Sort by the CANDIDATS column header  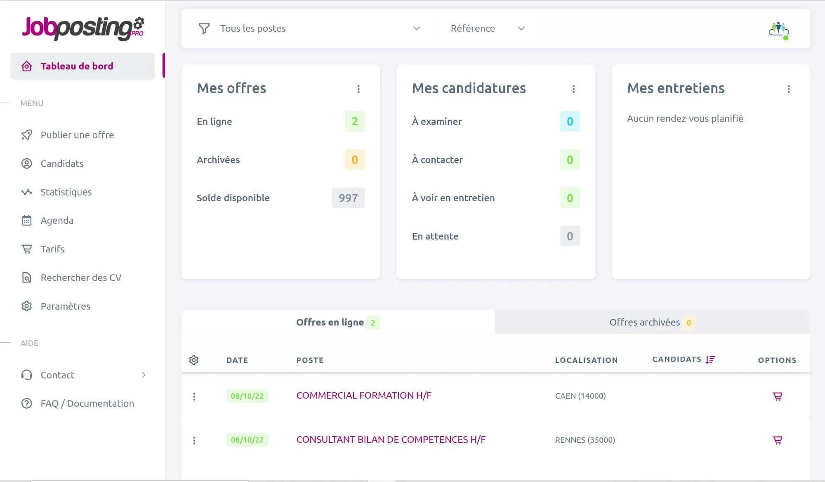coord(676,360)
